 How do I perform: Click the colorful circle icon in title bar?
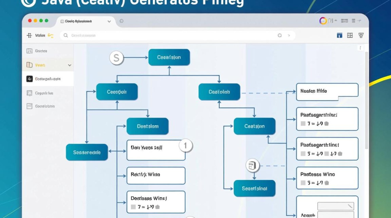point(323,21)
